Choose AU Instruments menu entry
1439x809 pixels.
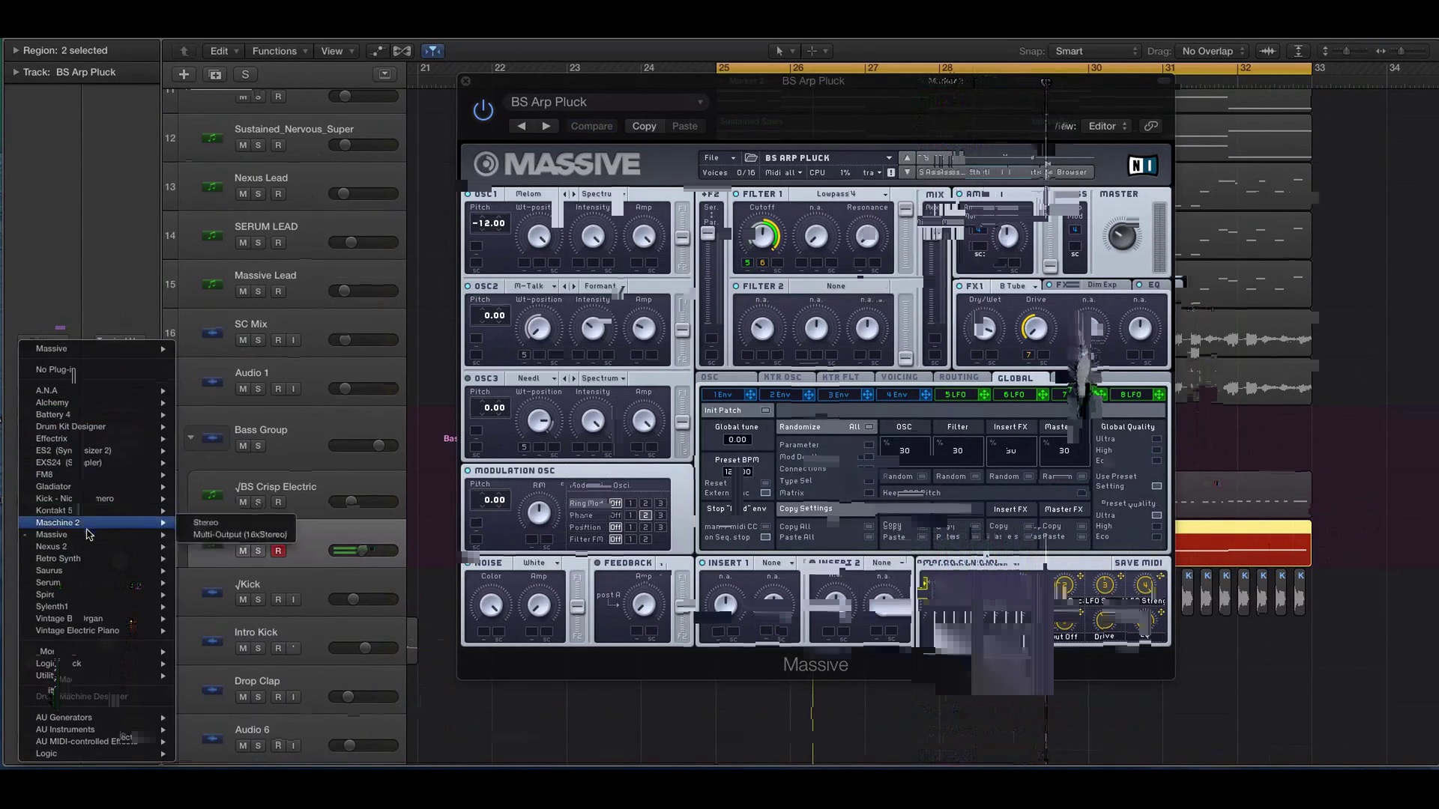tap(97, 729)
